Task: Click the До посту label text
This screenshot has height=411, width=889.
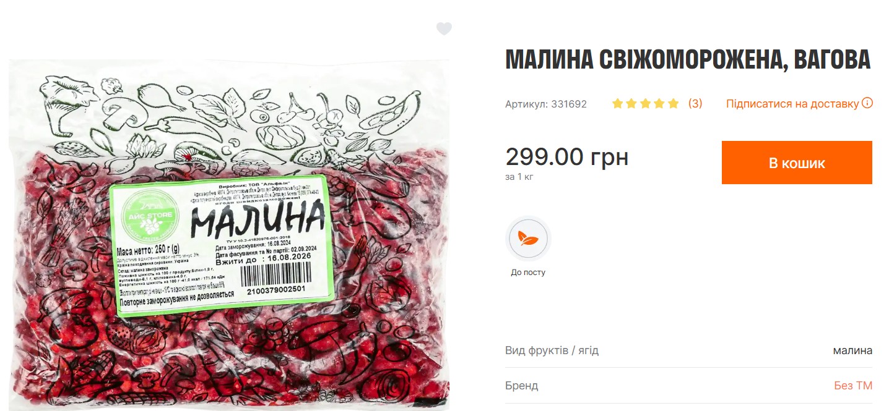Action: click(528, 272)
